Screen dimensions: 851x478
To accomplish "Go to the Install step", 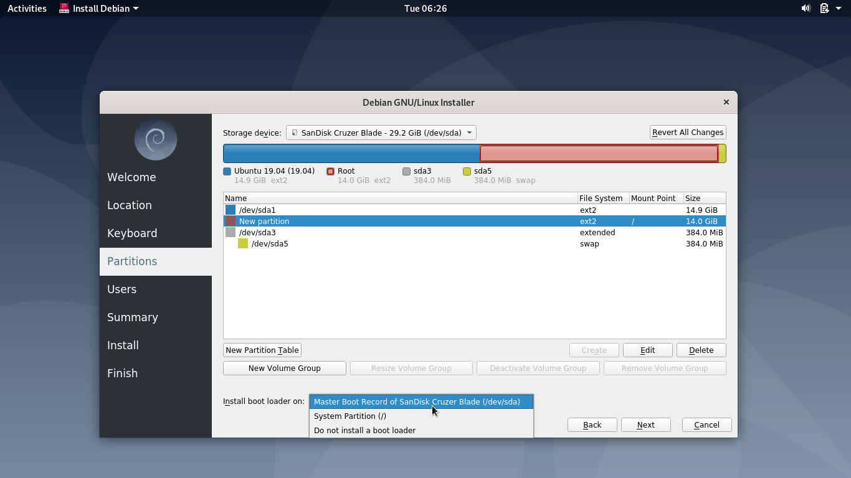I will (x=156, y=345).
